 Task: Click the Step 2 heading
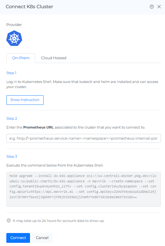point(12,118)
